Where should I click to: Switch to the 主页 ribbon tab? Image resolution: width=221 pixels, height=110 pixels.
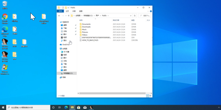tap(67, 11)
